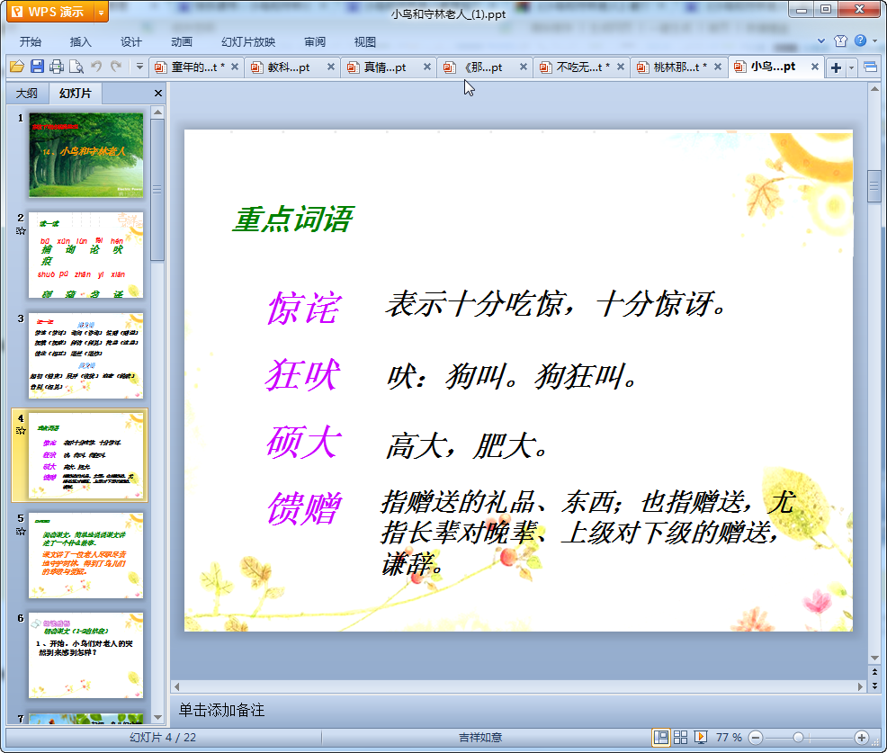Open the 审阅 menu tab
This screenshot has width=887, height=753.
tap(315, 42)
